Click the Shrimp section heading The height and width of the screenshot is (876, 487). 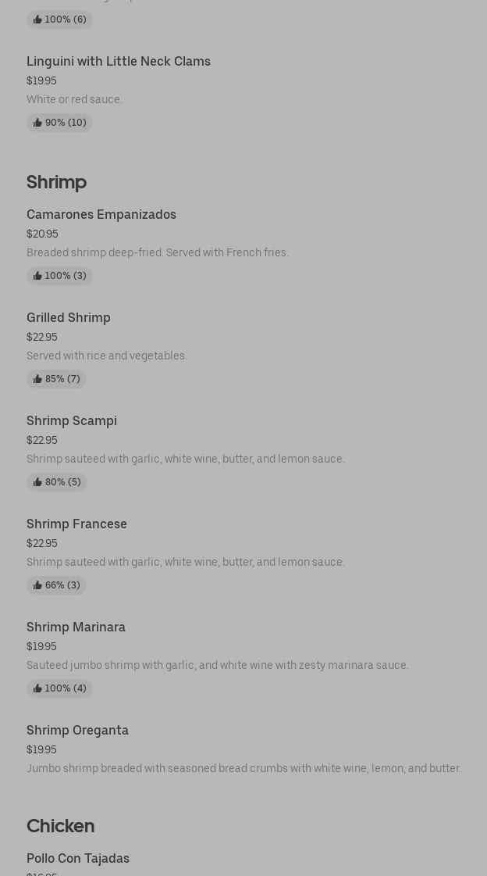point(56,182)
